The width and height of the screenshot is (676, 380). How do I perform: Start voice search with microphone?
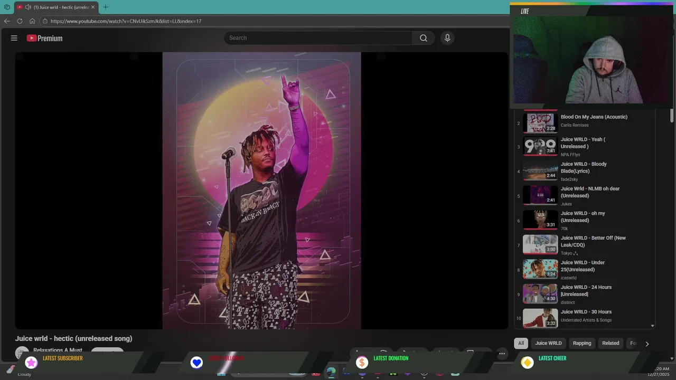click(447, 38)
